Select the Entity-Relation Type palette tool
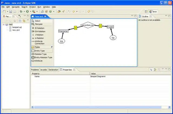The image size is (173, 114). point(42,57)
